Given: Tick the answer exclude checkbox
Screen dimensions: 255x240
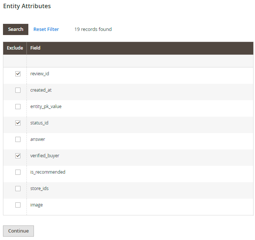Looking at the screenshot, I should point(18,139).
